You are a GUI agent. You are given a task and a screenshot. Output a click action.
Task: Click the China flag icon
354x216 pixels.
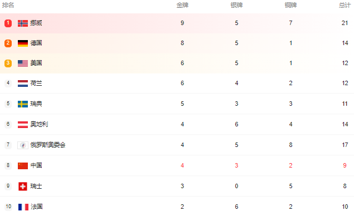click(x=23, y=166)
